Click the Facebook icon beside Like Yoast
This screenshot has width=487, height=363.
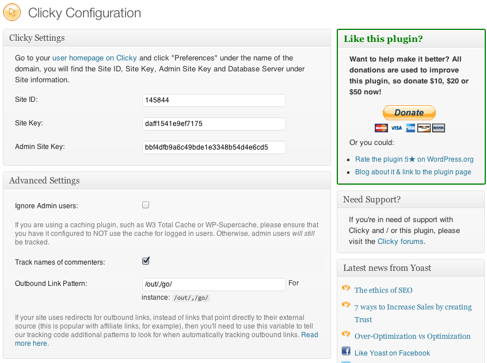(x=346, y=350)
